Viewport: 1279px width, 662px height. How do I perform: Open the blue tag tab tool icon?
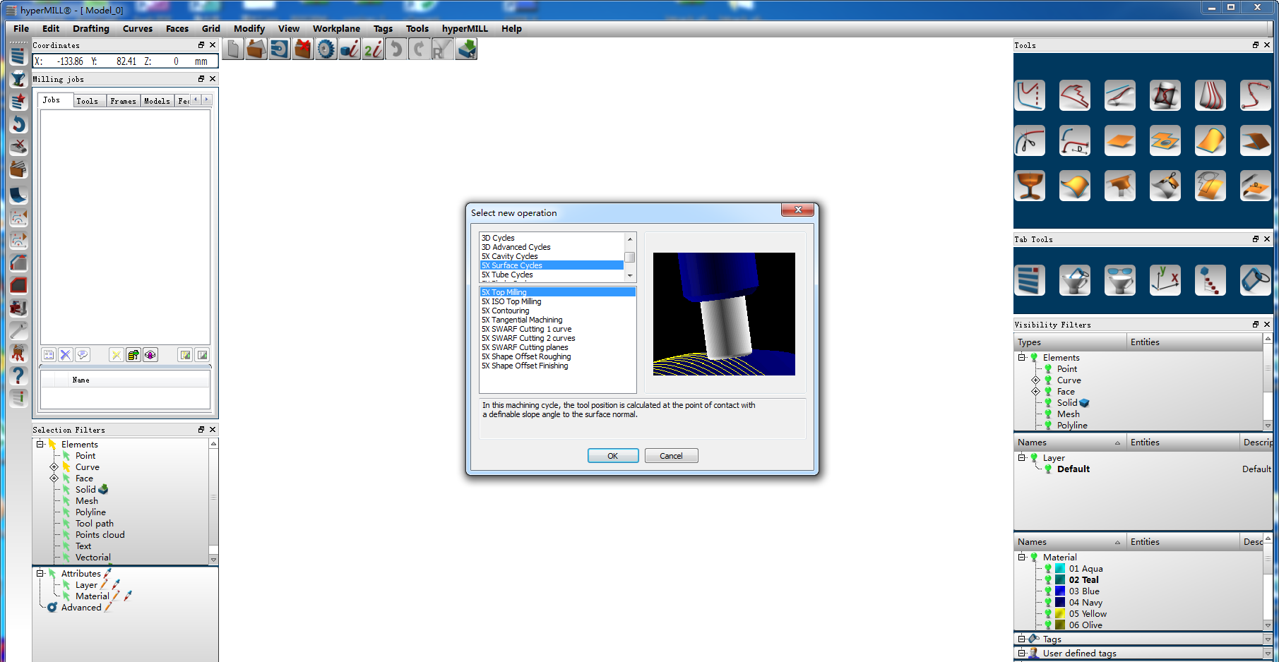tap(1256, 280)
